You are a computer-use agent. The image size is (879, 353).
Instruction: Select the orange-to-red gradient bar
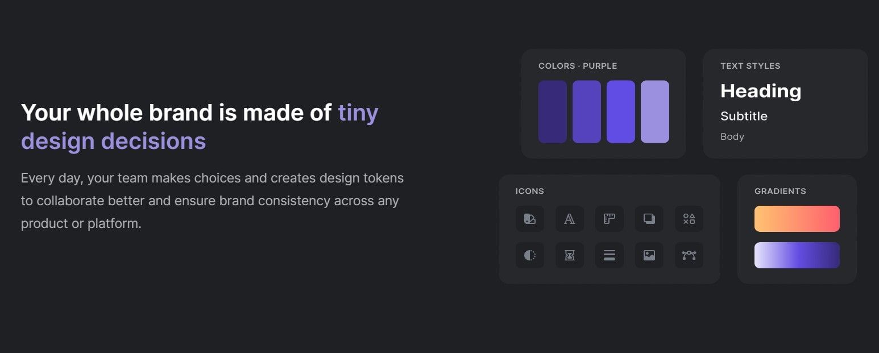tap(797, 218)
